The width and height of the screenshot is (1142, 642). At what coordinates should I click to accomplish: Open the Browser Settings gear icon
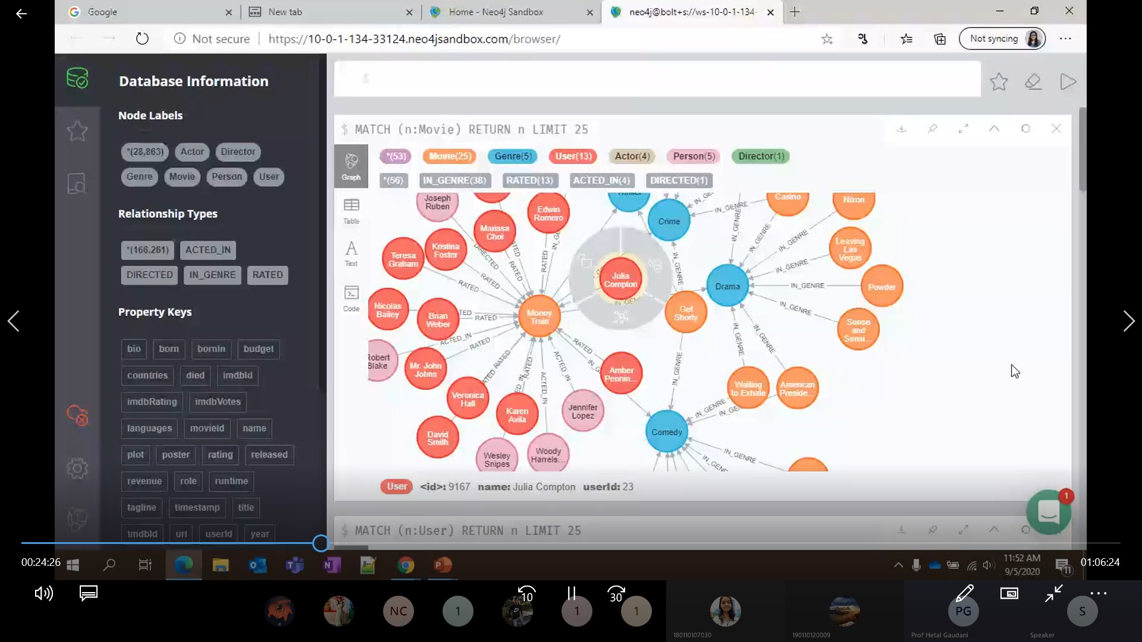[x=77, y=468]
